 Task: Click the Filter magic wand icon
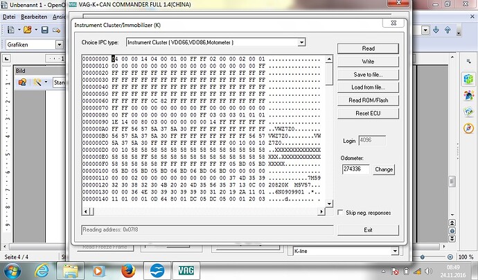pos(37,82)
